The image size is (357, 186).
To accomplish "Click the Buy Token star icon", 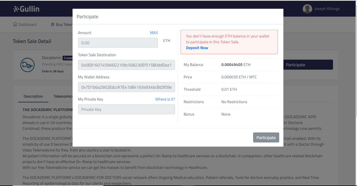I will point(53,24).
